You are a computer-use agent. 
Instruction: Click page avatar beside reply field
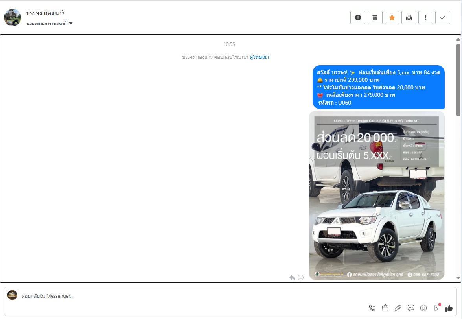pyautogui.click(x=12, y=295)
